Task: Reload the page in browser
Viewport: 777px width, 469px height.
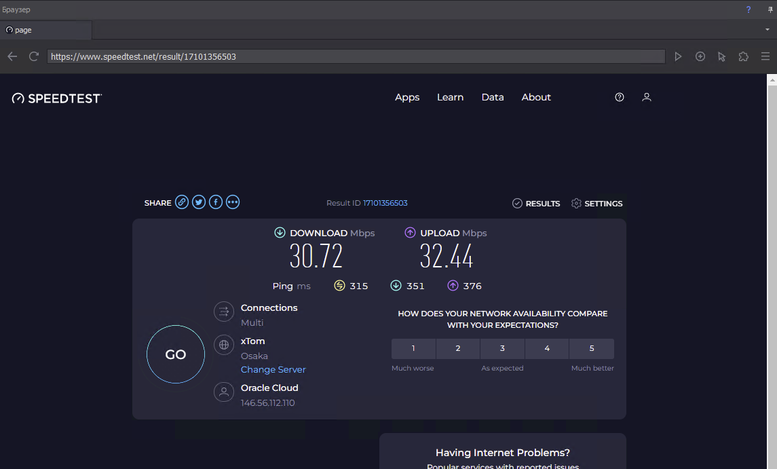Action: point(33,56)
